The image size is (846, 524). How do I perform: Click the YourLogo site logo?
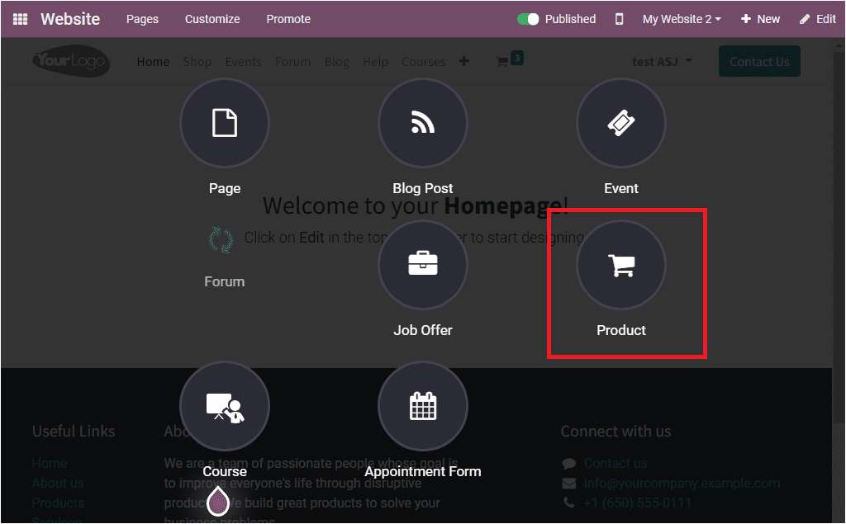coord(70,61)
